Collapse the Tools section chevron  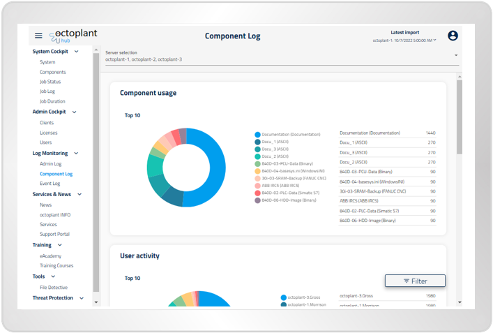(x=53, y=276)
